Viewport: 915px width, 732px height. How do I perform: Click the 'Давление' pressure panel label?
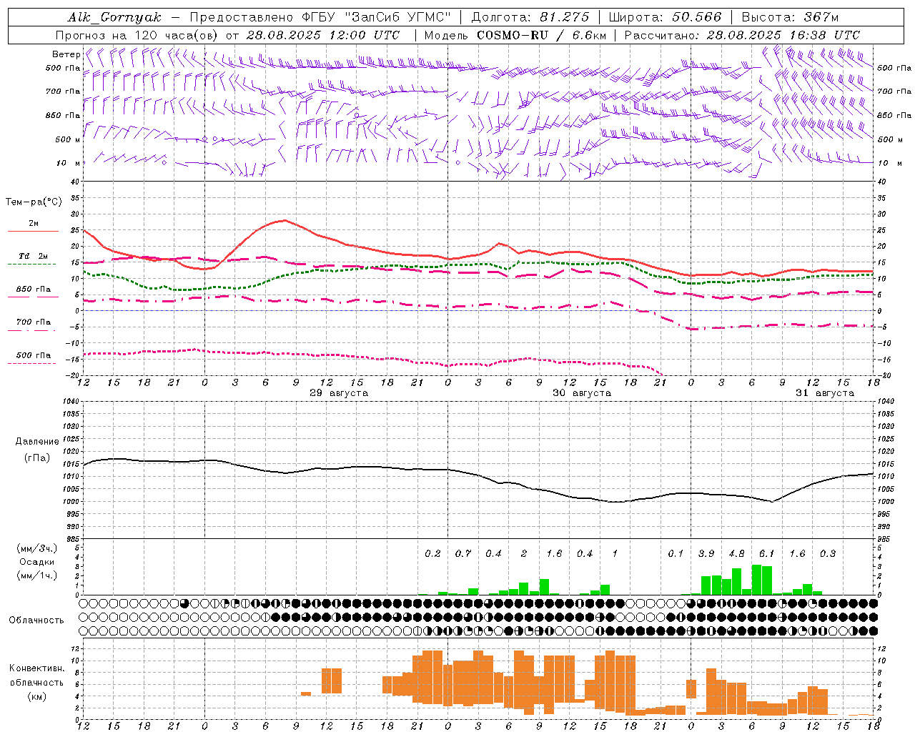[x=37, y=442]
